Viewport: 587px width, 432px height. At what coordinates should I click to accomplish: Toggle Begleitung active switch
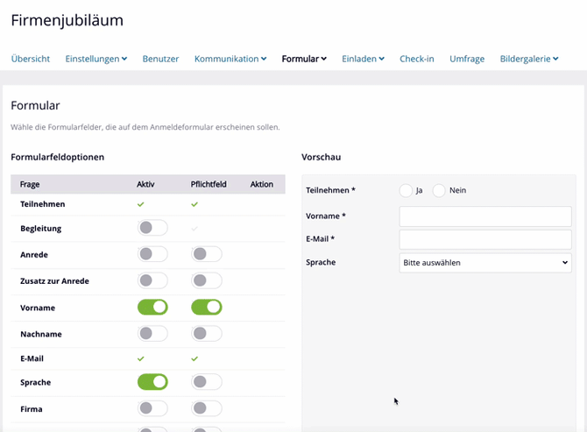tap(152, 228)
